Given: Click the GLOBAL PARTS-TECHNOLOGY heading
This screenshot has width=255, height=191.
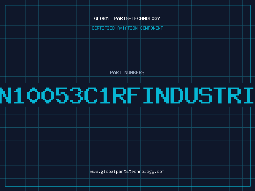Looking at the screenshot, I should pyautogui.click(x=127, y=18).
